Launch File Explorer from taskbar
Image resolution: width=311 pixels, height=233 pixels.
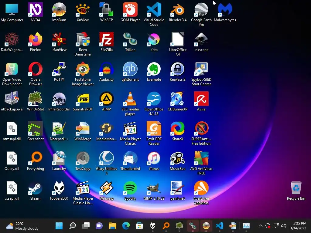(x=113, y=226)
